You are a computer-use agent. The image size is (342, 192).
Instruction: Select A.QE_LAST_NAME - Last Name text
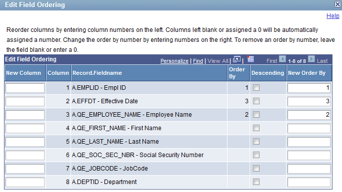(115, 142)
